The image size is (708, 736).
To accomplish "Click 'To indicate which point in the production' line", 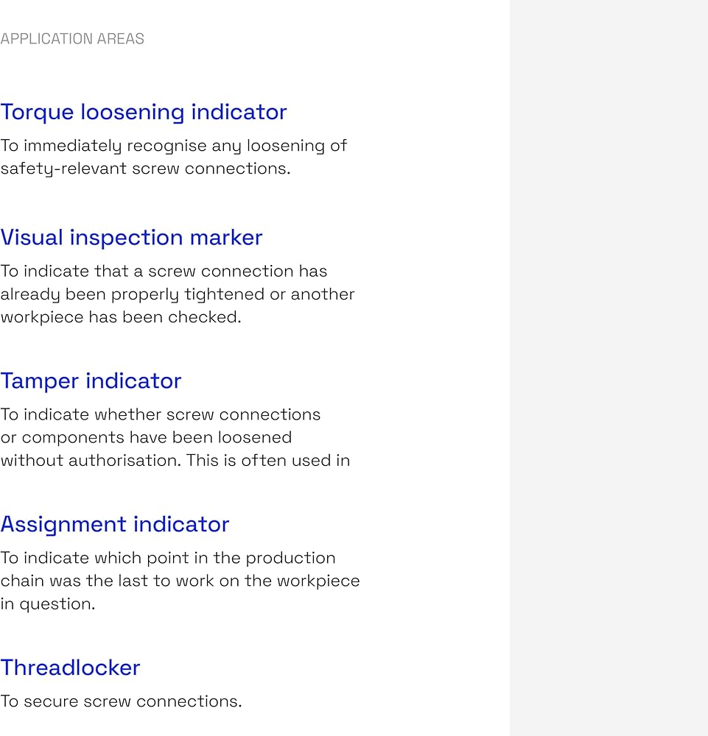I will (x=168, y=558).
